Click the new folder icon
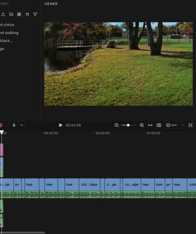The width and height of the screenshot is (196, 234). [x=11, y=14]
